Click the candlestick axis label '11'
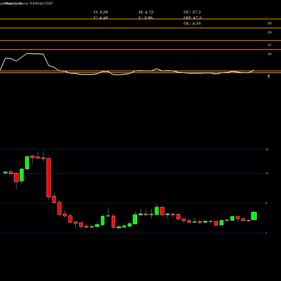The height and width of the screenshot is (281, 281). (x=267, y=173)
